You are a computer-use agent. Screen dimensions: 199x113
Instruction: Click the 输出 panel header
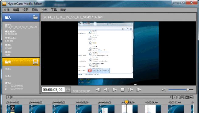coord(21,62)
